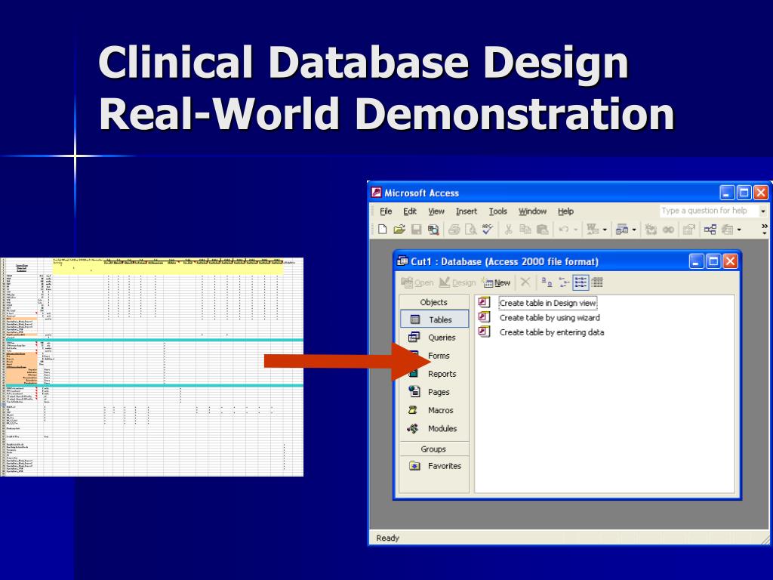This screenshot has width=773, height=580.
Task: Click the Design button in database window
Action: [x=457, y=282]
